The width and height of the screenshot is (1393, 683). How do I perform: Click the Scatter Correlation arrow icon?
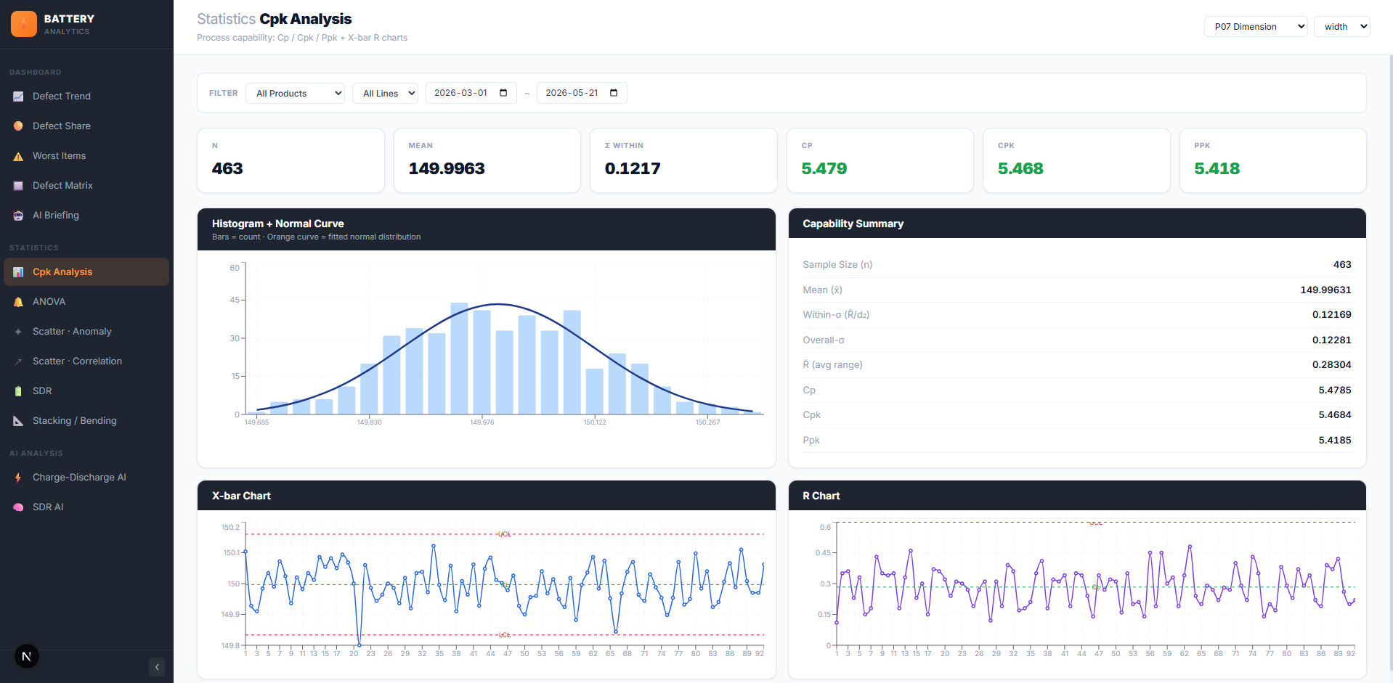tap(18, 361)
